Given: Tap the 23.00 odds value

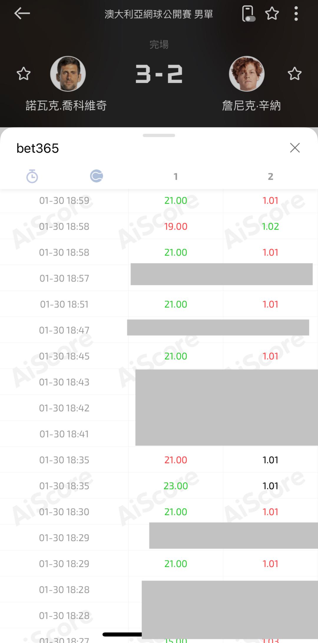Looking at the screenshot, I should point(175,486).
